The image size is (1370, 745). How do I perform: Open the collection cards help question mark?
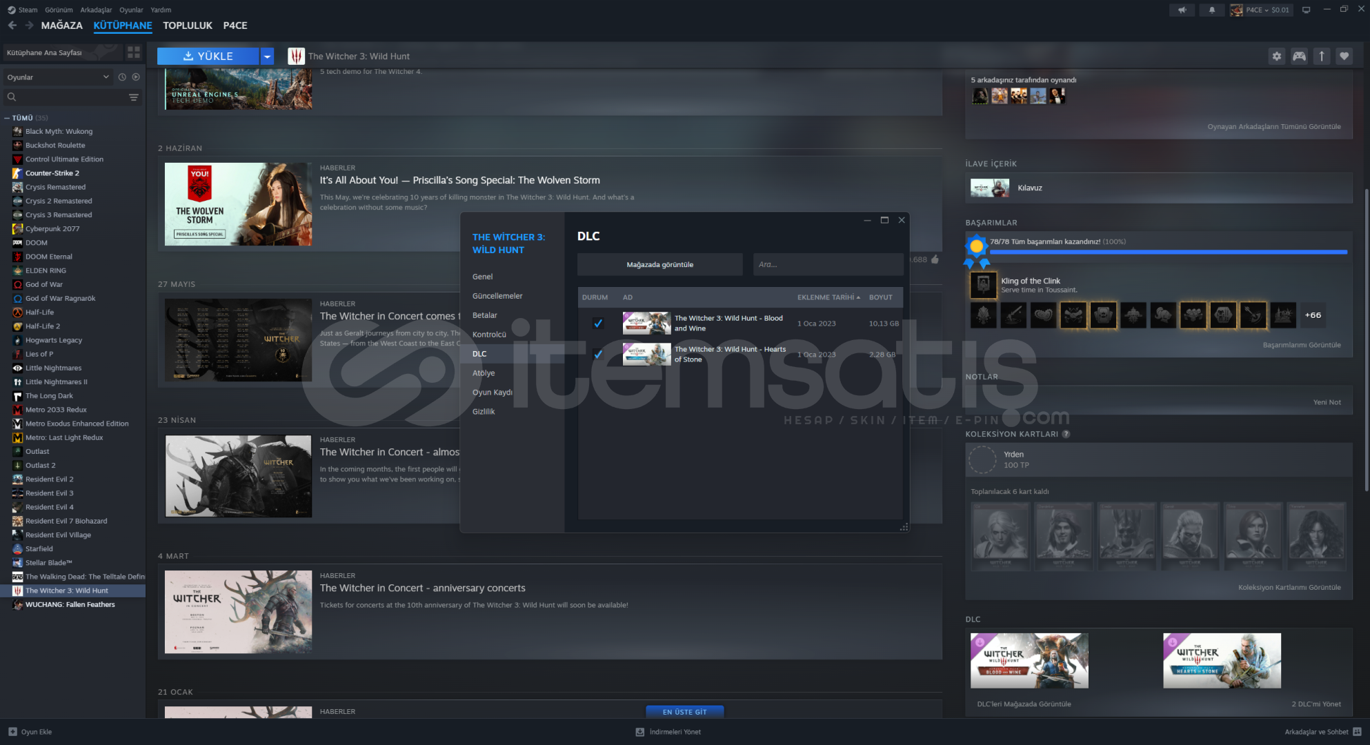pos(1066,434)
